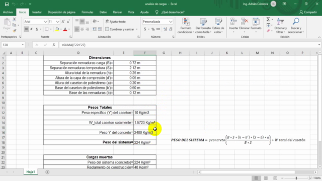
Task: Click the Compartir button
Action: click(308, 12)
